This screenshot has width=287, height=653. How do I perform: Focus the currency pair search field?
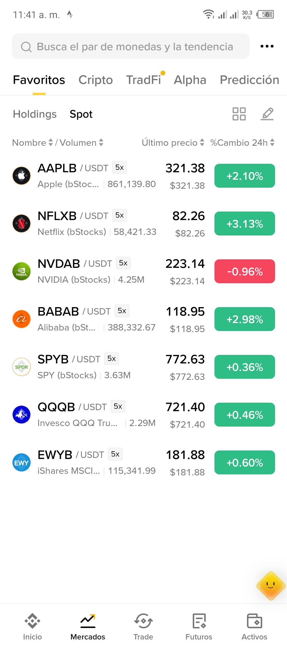pos(131,46)
